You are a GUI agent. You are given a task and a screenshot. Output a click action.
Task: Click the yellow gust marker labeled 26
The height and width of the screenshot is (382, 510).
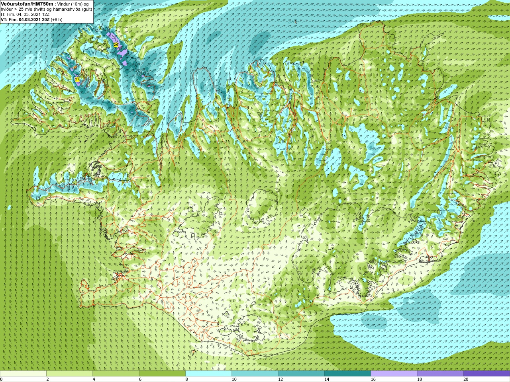pos(116,45)
